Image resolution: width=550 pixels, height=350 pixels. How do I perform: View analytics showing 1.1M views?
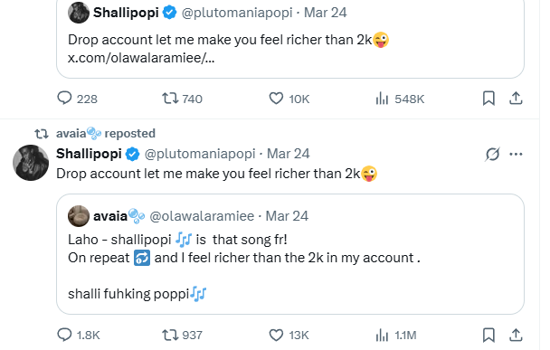click(x=395, y=336)
